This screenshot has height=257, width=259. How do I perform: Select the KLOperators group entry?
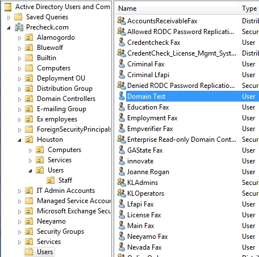point(145,193)
